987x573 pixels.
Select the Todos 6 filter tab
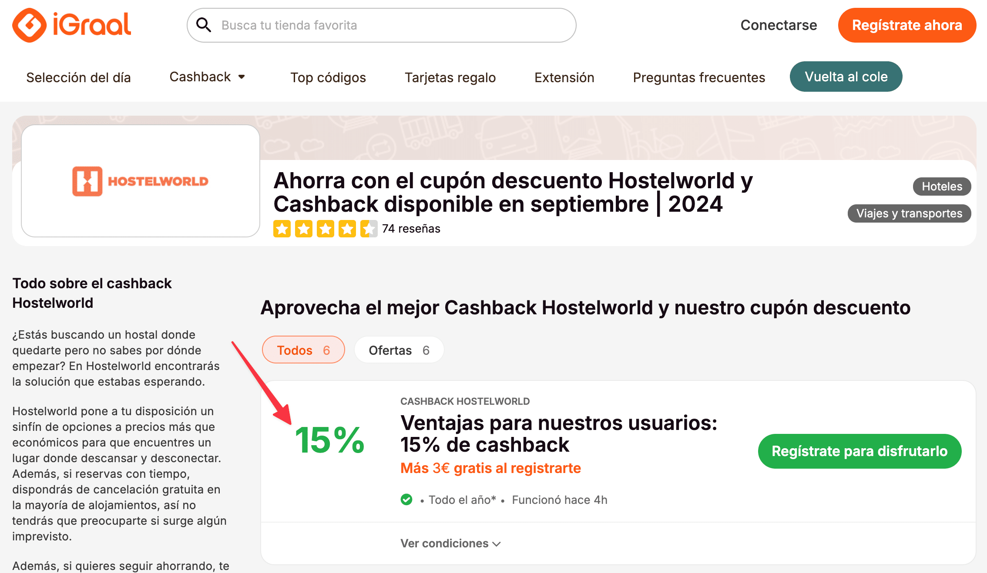pos(303,350)
